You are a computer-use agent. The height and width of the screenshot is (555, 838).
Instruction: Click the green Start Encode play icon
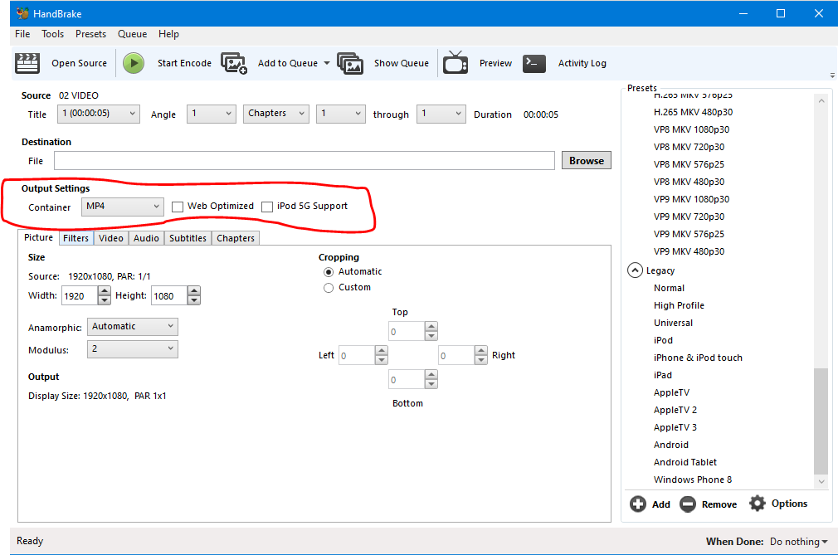pyautogui.click(x=134, y=63)
